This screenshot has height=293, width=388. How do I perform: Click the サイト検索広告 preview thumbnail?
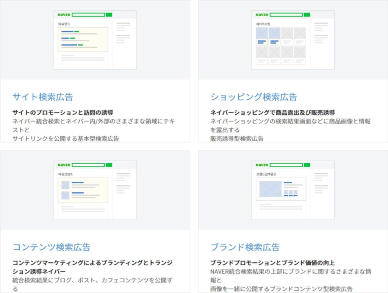point(95,40)
